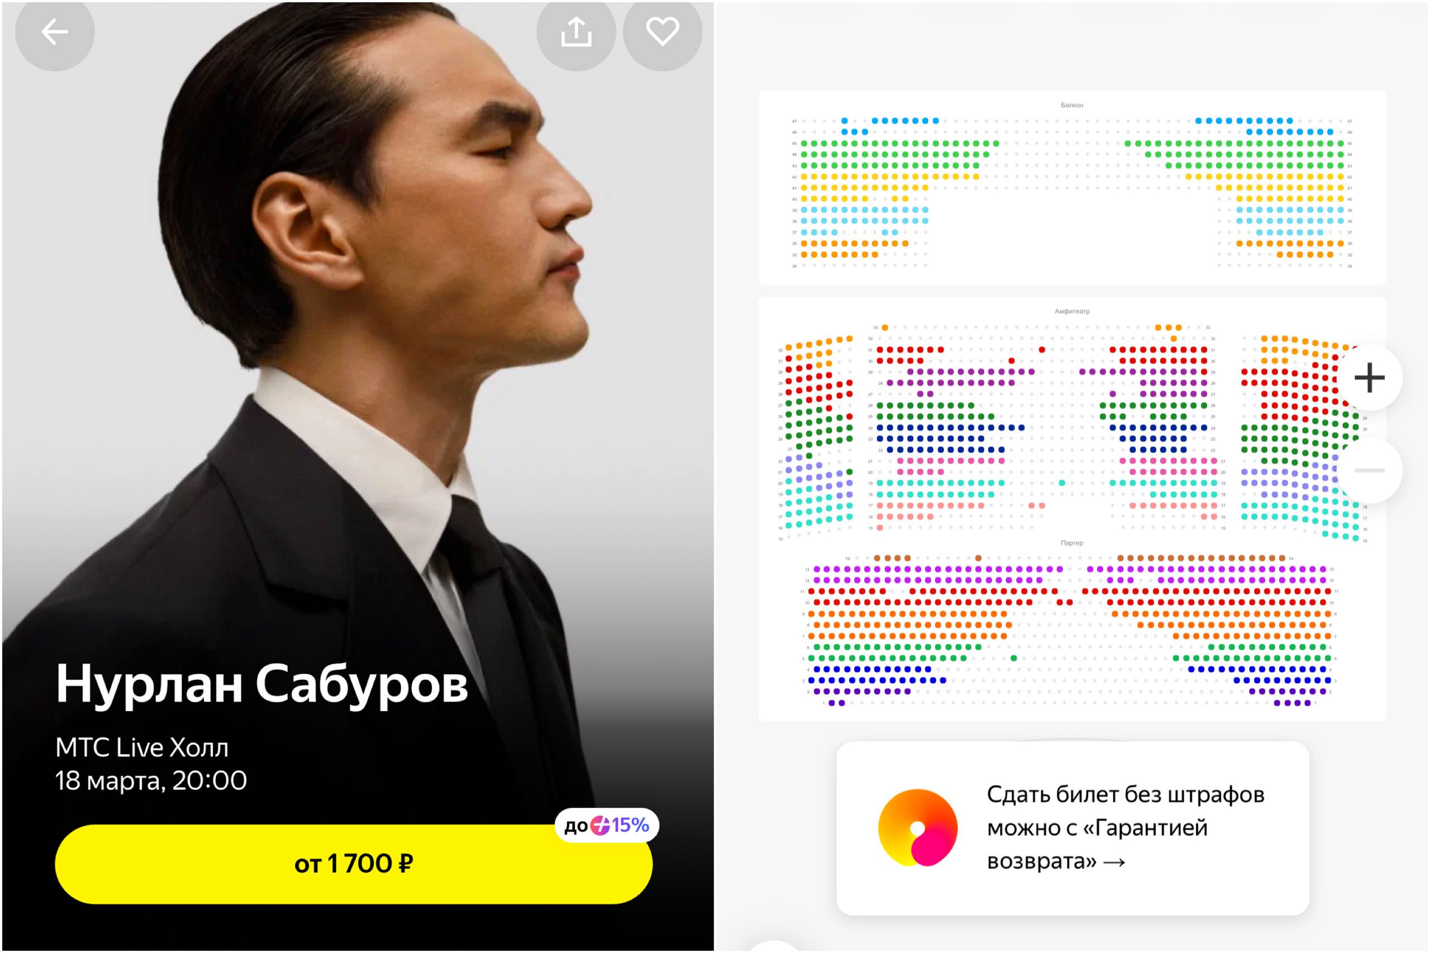Pick the lone teal seat in row 19 center
Viewport: 1430px width, 953px height.
point(1062,483)
